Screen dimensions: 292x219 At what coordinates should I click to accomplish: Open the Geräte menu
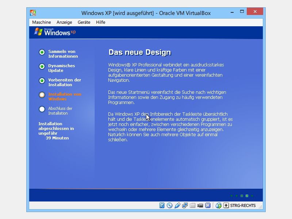pyautogui.click(x=84, y=22)
